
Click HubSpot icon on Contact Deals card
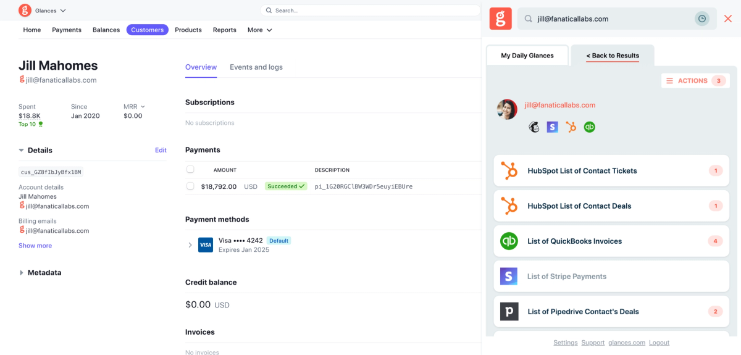(x=509, y=206)
